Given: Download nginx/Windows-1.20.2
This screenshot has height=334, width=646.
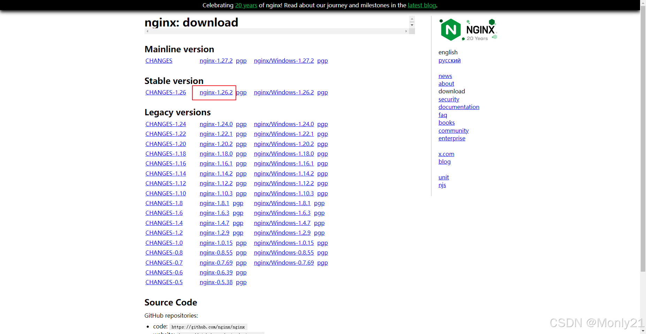Looking at the screenshot, I should pyautogui.click(x=284, y=144).
